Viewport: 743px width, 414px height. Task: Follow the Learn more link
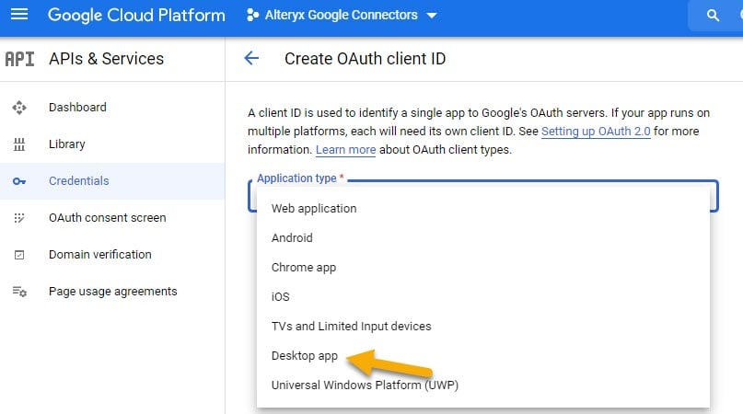pos(345,150)
